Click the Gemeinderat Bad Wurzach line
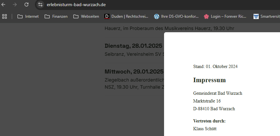The height and width of the screenshot is (136, 280). click(x=217, y=93)
